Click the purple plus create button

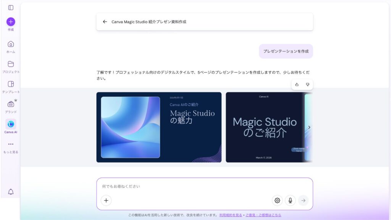11,22
